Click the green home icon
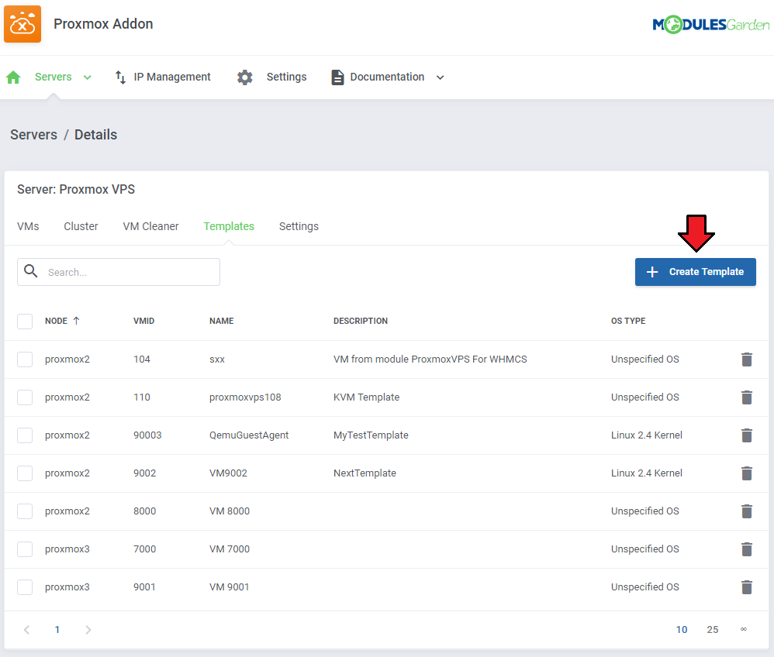The width and height of the screenshot is (774, 657). (x=13, y=77)
